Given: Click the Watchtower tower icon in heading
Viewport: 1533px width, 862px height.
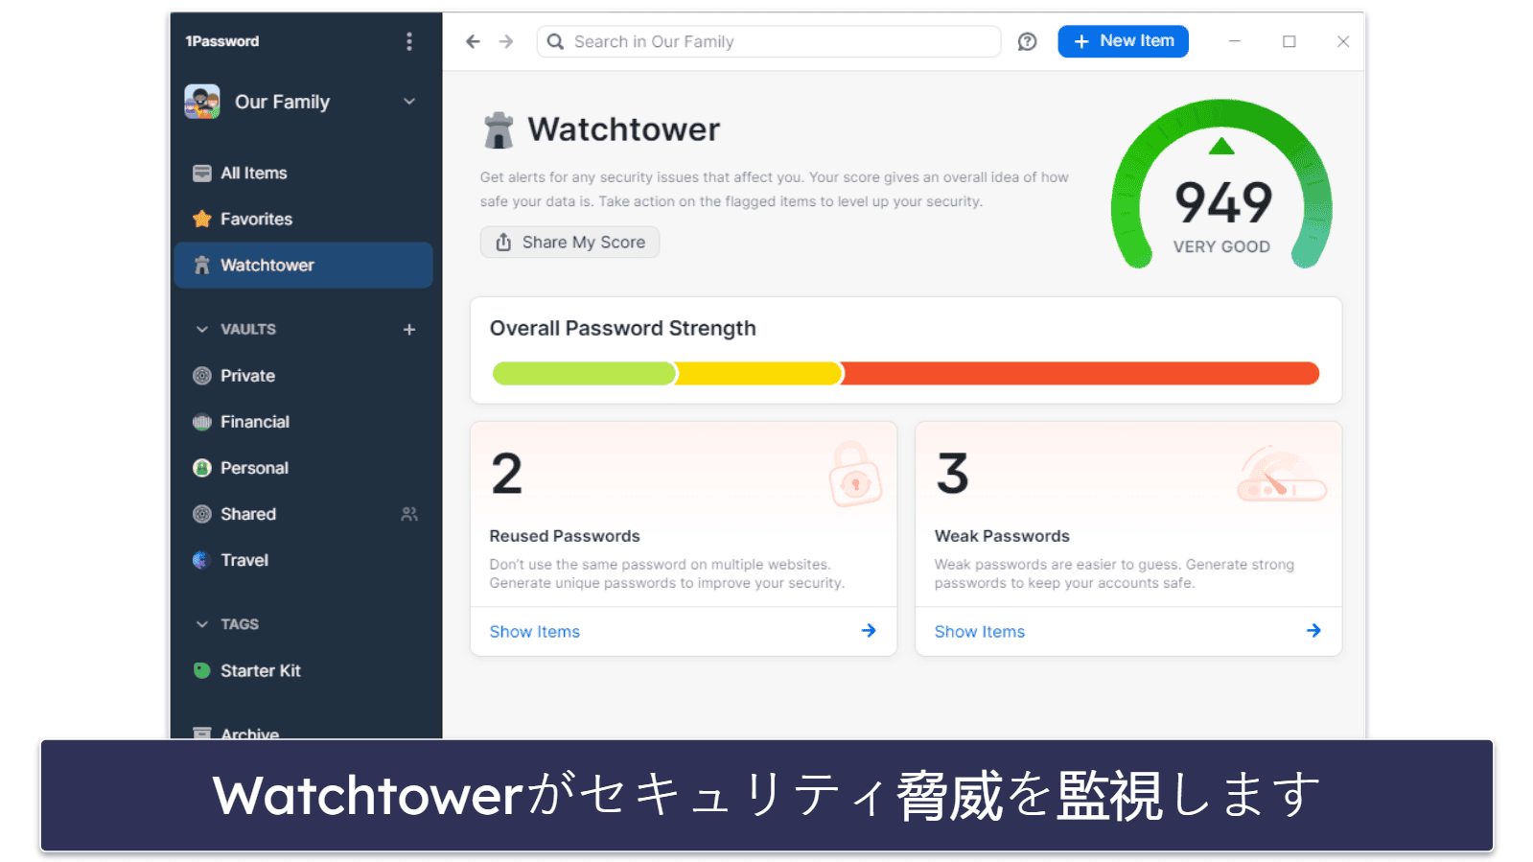Looking at the screenshot, I should coord(499,130).
